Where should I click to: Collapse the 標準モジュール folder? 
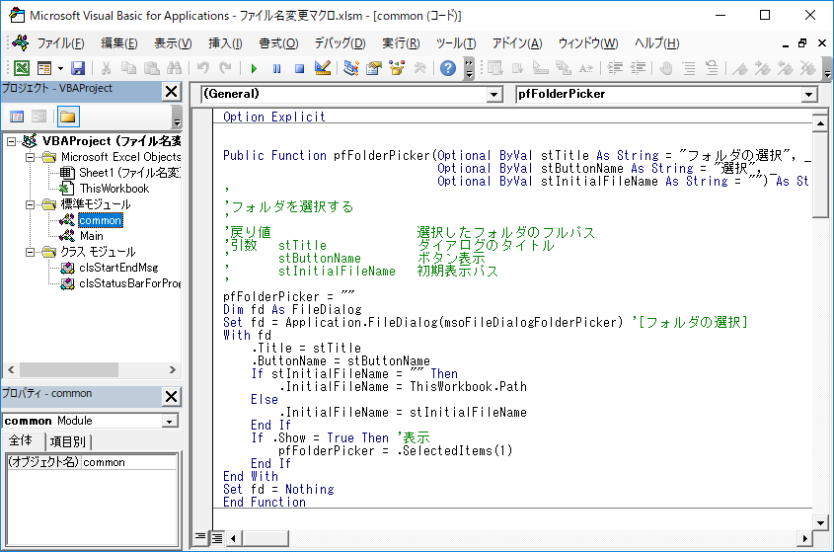[x=31, y=204]
